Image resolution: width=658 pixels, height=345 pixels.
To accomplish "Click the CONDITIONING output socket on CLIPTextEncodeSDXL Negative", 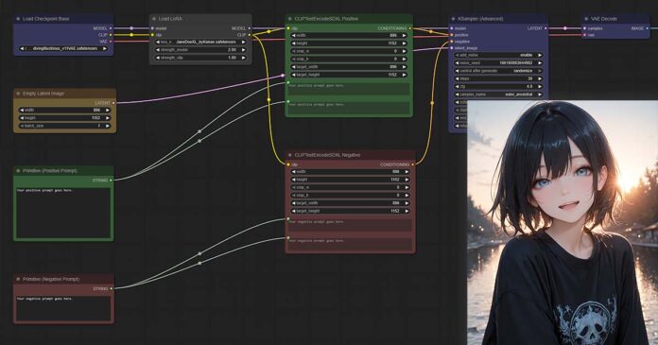I will click(413, 164).
